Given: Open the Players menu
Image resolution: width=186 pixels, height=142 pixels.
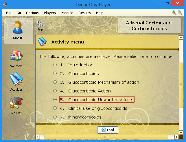Looking at the screenshot, I should pyautogui.click(x=50, y=13).
